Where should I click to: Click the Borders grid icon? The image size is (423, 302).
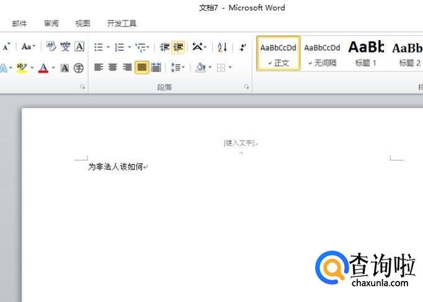click(221, 68)
